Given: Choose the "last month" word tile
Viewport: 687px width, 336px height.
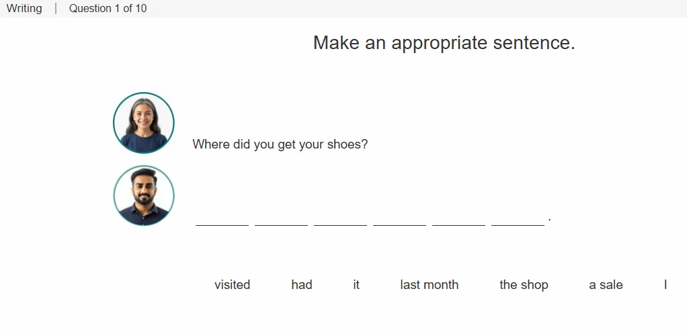Looking at the screenshot, I should [430, 285].
